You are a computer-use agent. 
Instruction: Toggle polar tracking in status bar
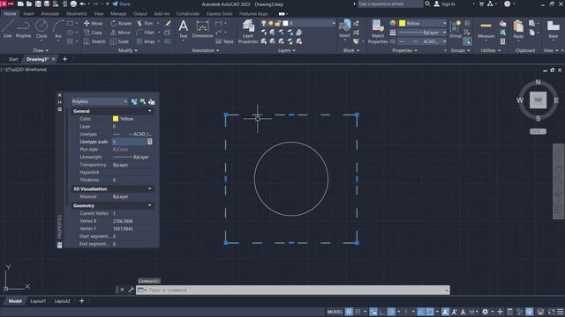(x=391, y=312)
